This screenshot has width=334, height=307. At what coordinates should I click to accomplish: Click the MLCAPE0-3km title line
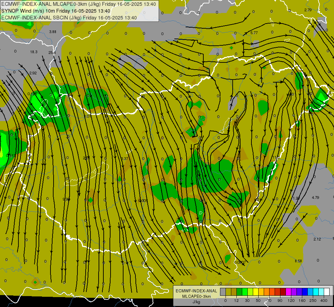click(x=78, y=4)
